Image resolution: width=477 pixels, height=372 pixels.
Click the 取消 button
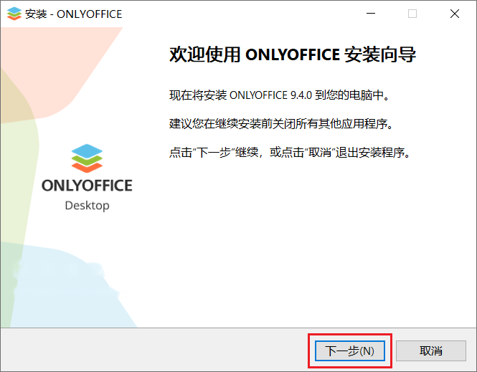pos(431,350)
